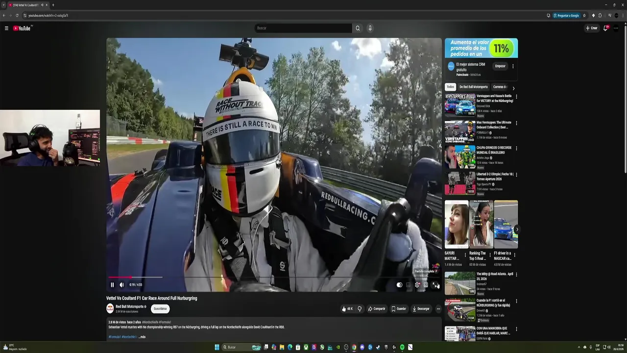Open the video player settings gear
The height and width of the screenshot is (353, 627).
click(417, 285)
